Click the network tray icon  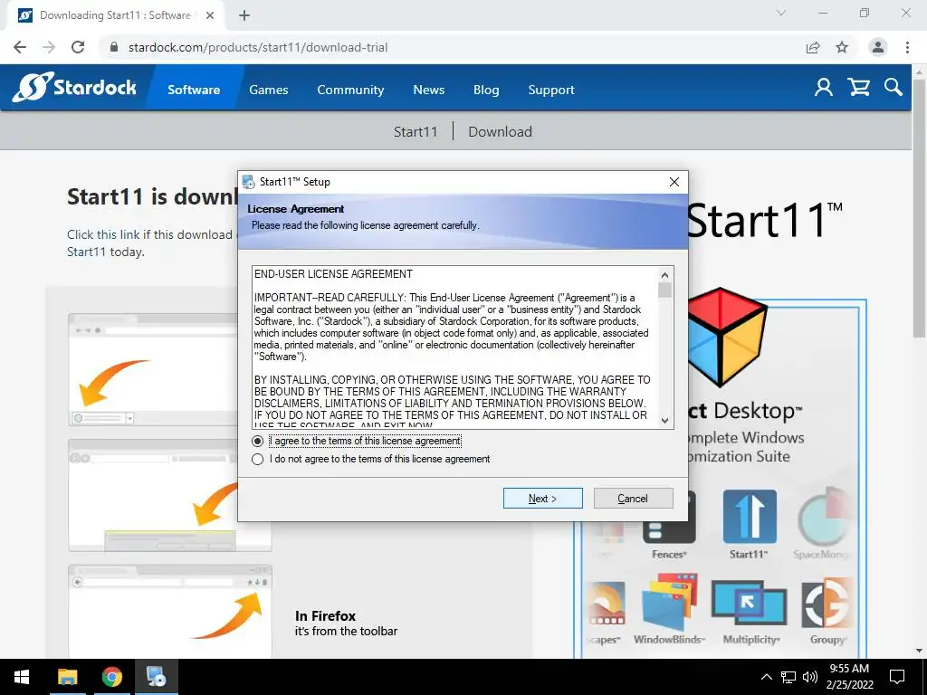(788, 677)
